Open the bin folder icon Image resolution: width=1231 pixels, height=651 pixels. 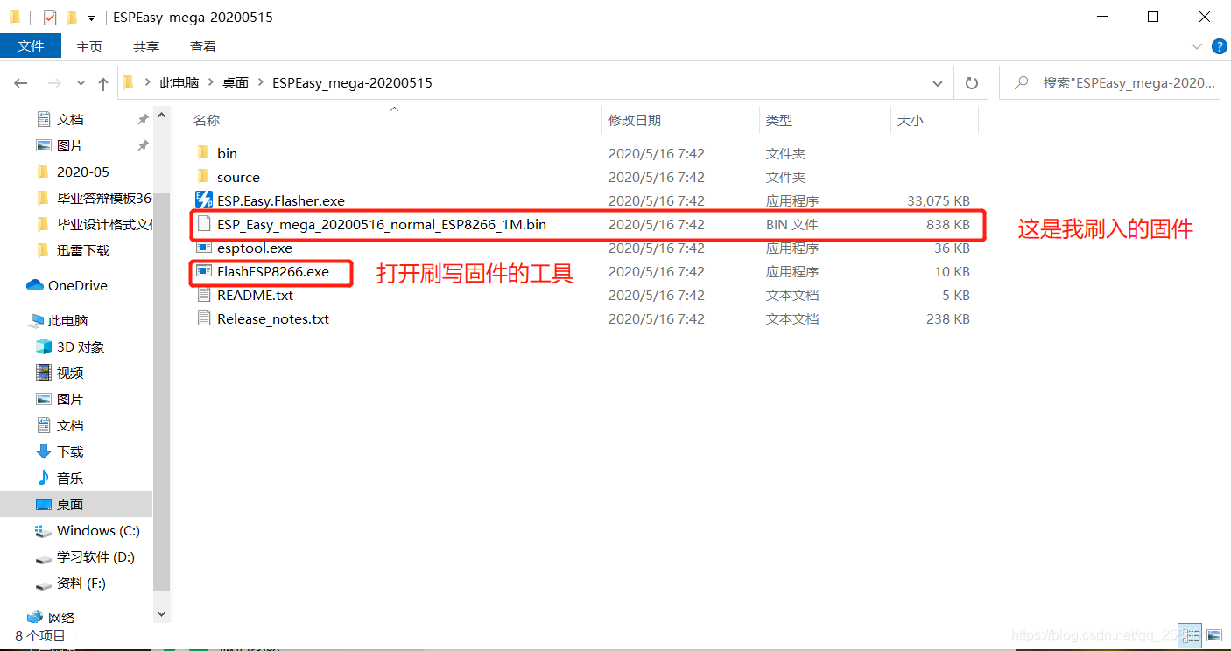tap(203, 153)
